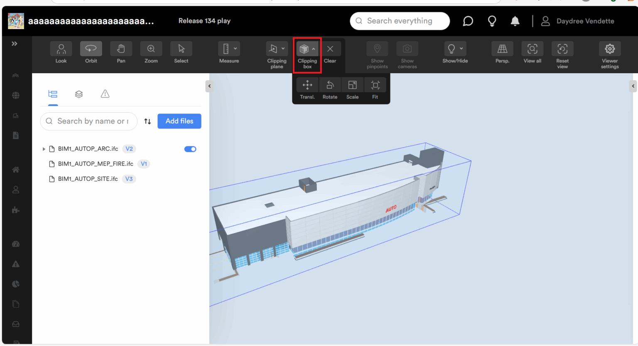This screenshot has width=638, height=346.
Task: Switch to Perspective view mode
Action: [x=502, y=48]
